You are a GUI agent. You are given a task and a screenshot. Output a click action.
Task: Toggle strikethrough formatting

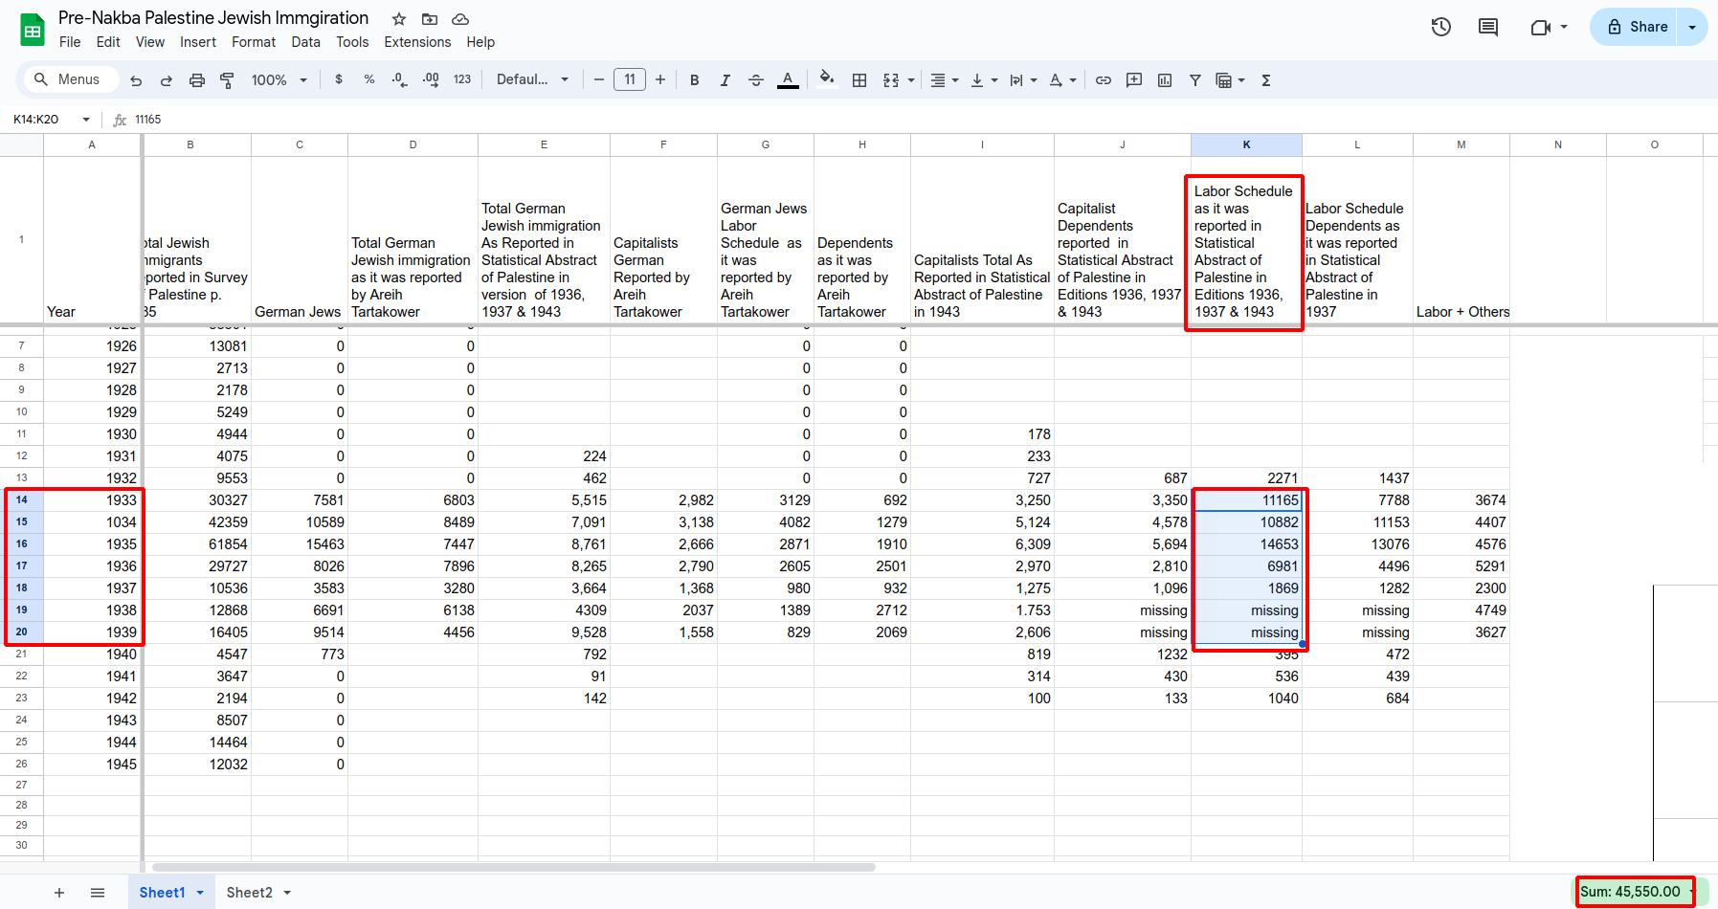[756, 80]
